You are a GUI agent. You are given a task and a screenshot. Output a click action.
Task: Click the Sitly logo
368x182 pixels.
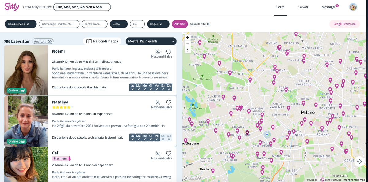point(12,7)
